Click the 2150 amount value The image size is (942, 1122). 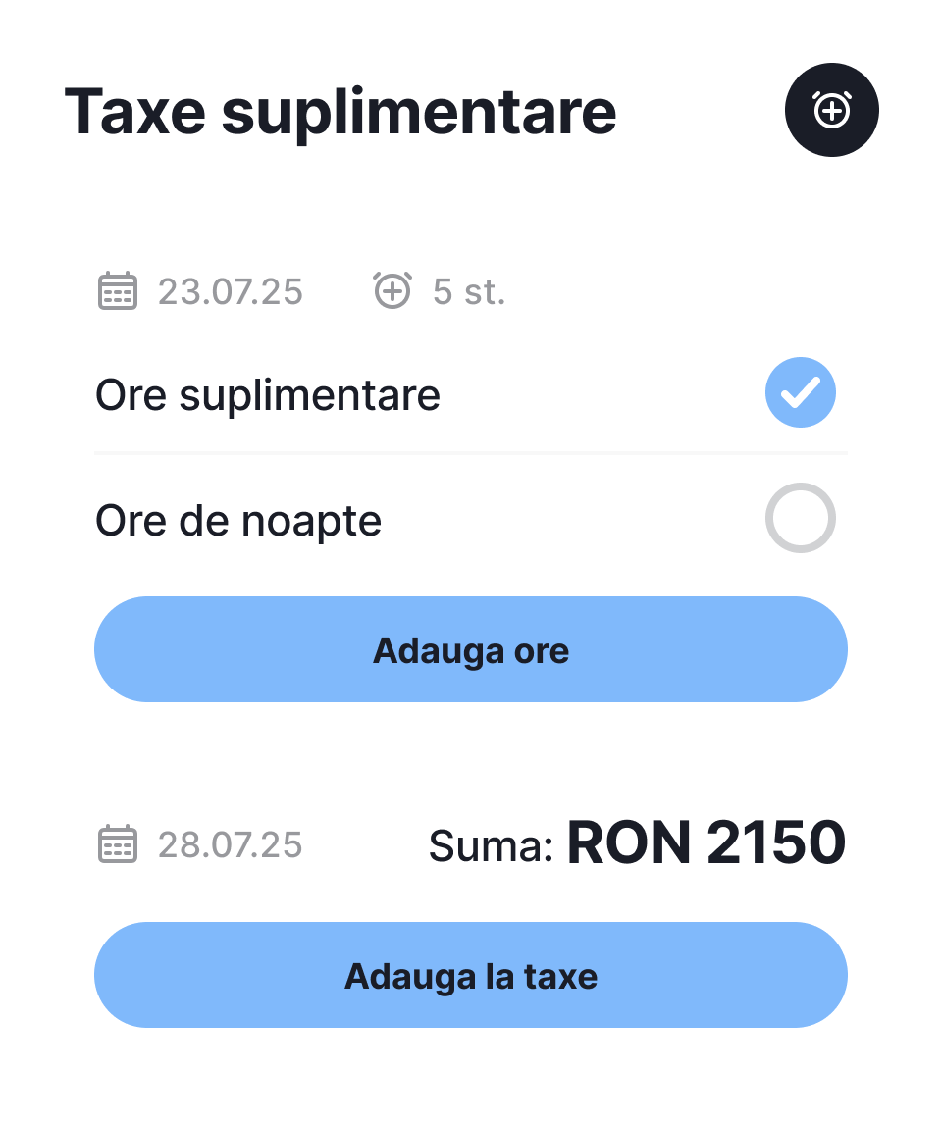pyautogui.click(x=776, y=843)
